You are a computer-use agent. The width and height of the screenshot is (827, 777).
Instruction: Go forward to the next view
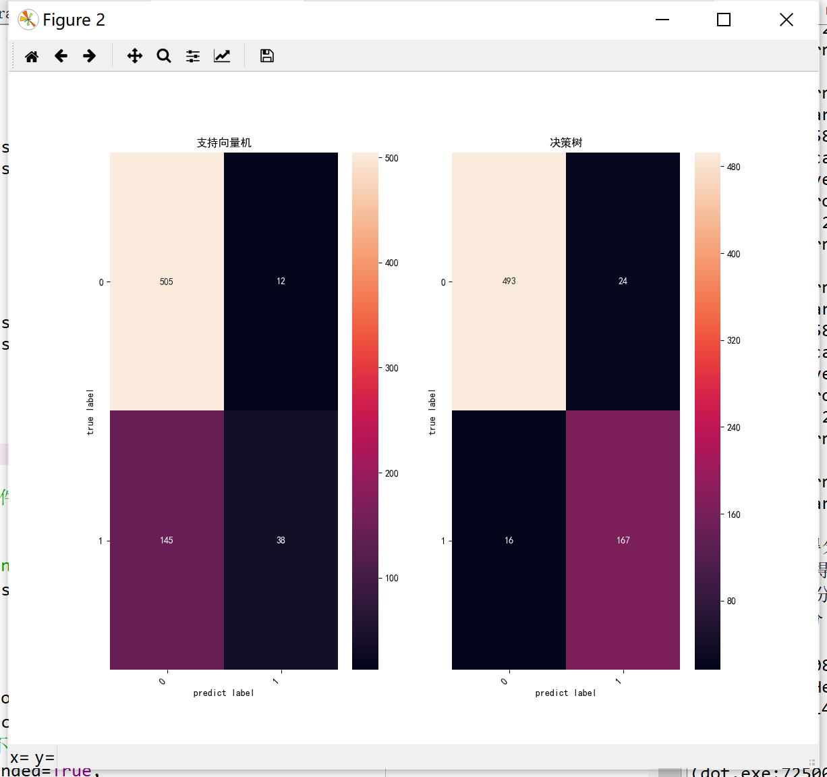(89, 56)
